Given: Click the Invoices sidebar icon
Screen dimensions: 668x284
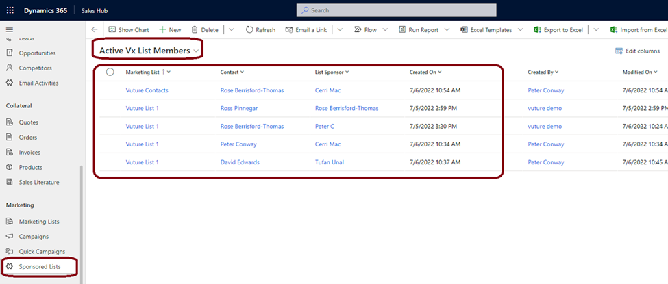Looking at the screenshot, I should (x=10, y=152).
